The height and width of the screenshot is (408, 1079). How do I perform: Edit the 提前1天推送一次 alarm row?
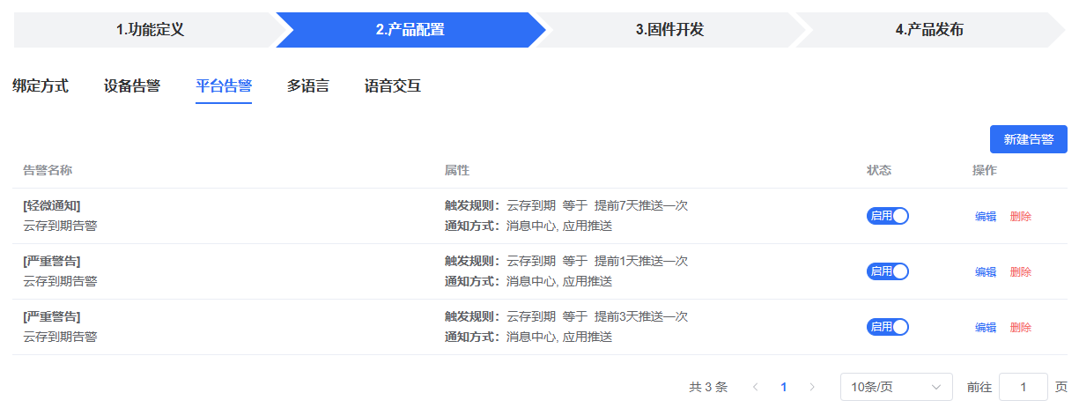tap(986, 272)
